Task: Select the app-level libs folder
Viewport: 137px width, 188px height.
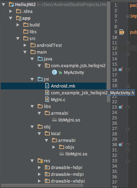Action: click(x=33, y=32)
